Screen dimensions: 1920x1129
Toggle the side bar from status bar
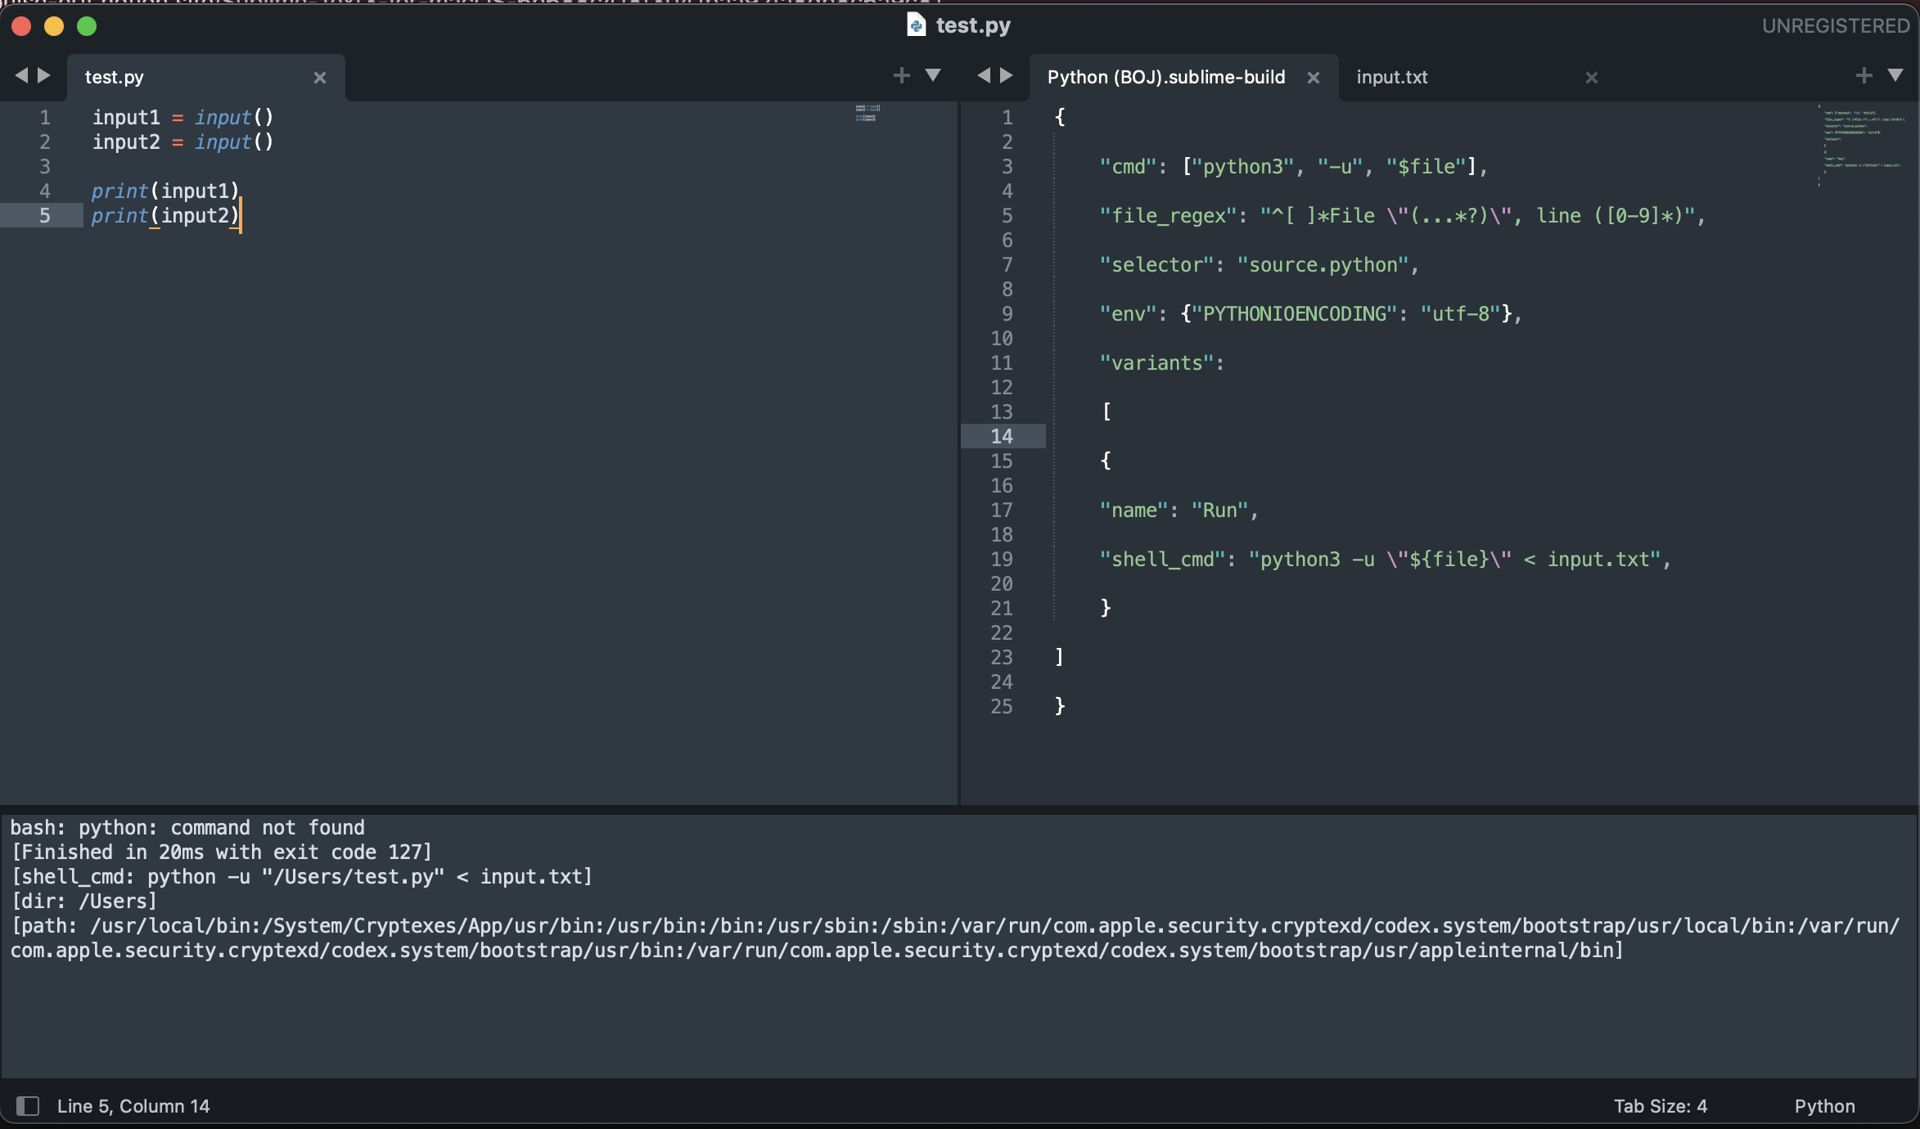point(28,1106)
